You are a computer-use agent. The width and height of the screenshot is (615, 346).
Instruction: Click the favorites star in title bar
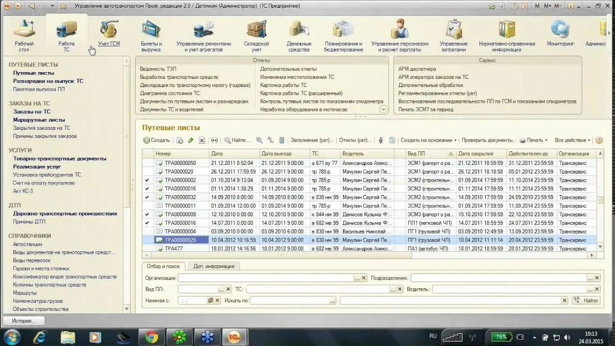[x=63, y=6]
